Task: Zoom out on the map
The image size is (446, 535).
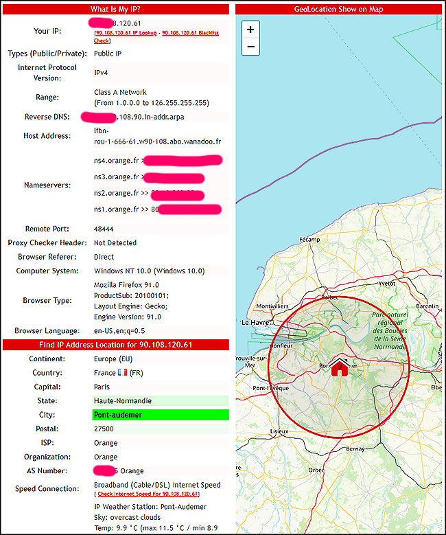Action: 250,47
